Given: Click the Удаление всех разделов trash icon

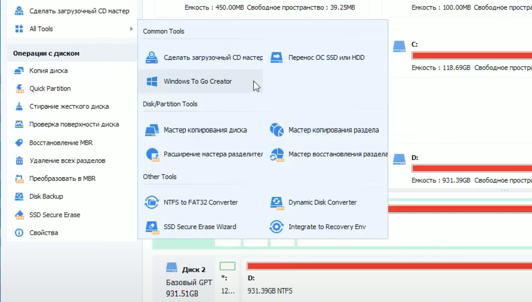Looking at the screenshot, I should coord(19,161).
